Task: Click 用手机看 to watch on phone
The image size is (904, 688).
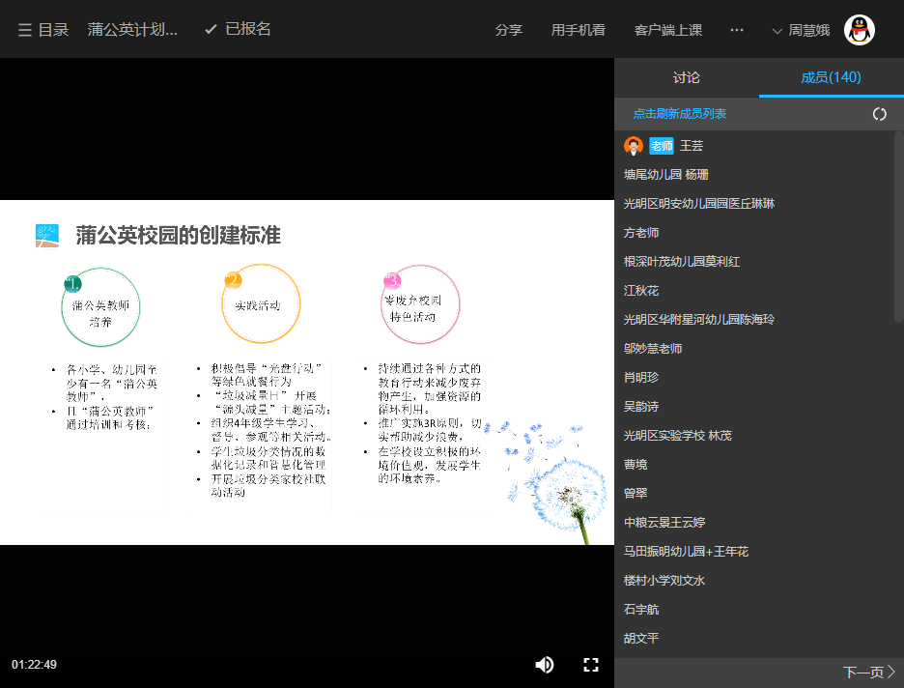Action: tap(578, 29)
